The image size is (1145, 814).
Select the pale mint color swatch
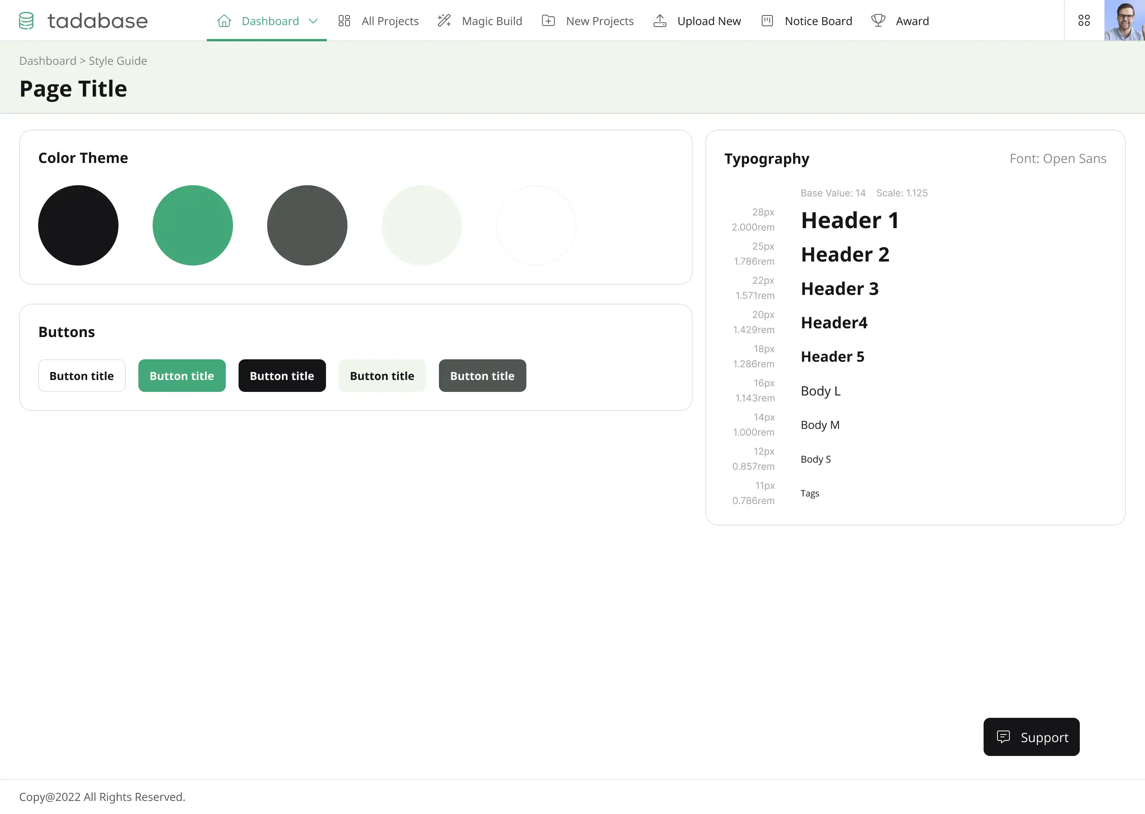421,225
